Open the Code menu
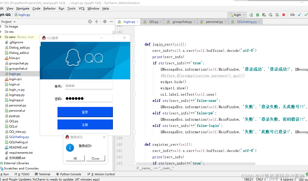Viewport: 308px width, 181px height. coord(36,9)
